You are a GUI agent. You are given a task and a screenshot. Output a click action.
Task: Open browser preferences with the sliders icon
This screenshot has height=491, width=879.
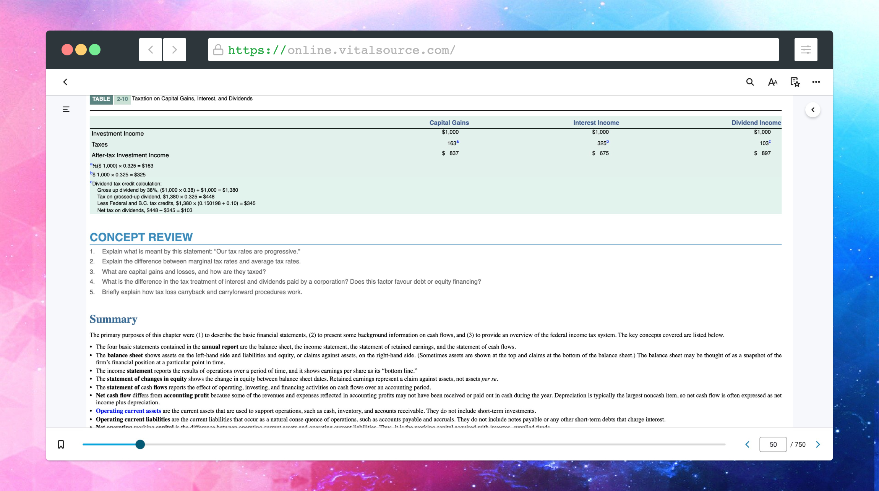[x=806, y=49]
